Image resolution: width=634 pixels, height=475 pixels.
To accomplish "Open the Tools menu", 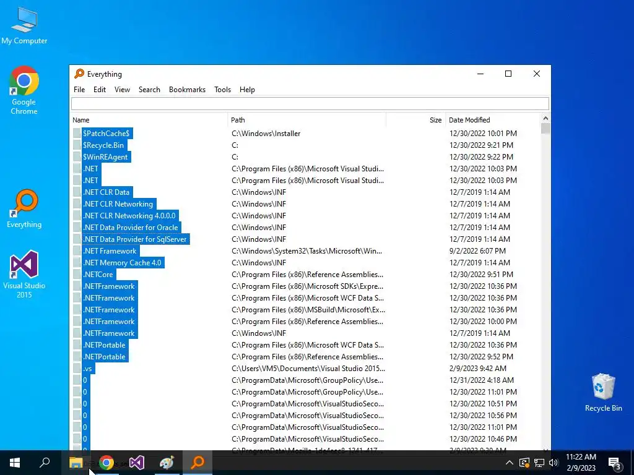I will 222,90.
